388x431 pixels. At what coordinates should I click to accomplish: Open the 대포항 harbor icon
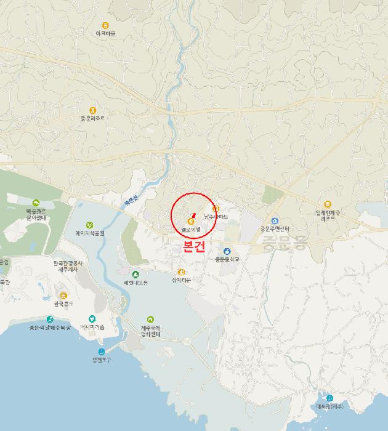coord(329,398)
